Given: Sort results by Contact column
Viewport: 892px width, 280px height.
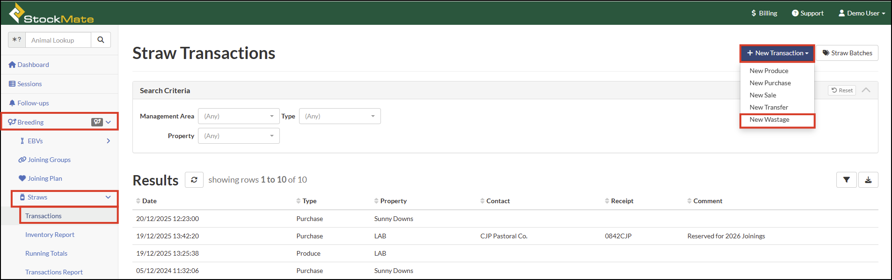Looking at the screenshot, I should (495, 201).
